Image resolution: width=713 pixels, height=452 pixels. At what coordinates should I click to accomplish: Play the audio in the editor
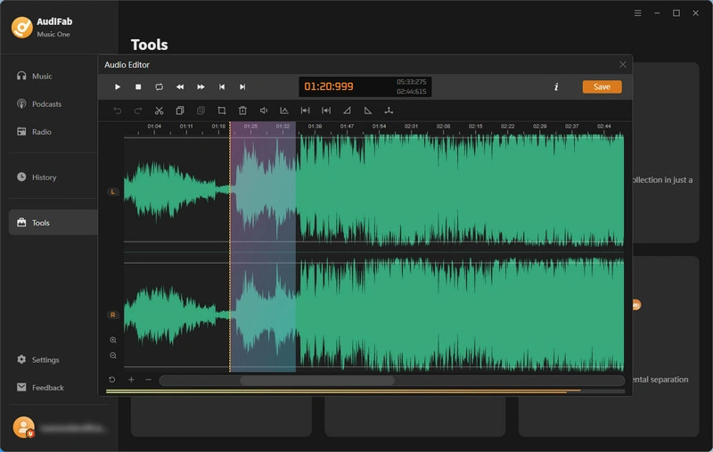118,86
